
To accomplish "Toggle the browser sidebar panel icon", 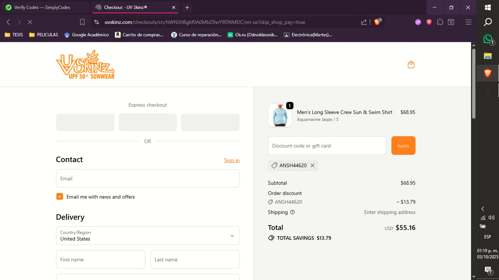I will (x=451, y=22).
